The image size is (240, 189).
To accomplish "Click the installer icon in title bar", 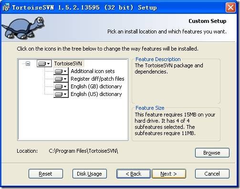I will point(6,7).
